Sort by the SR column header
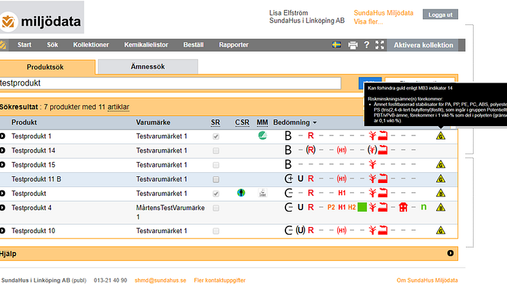The image size is (507, 284). pyautogui.click(x=215, y=123)
